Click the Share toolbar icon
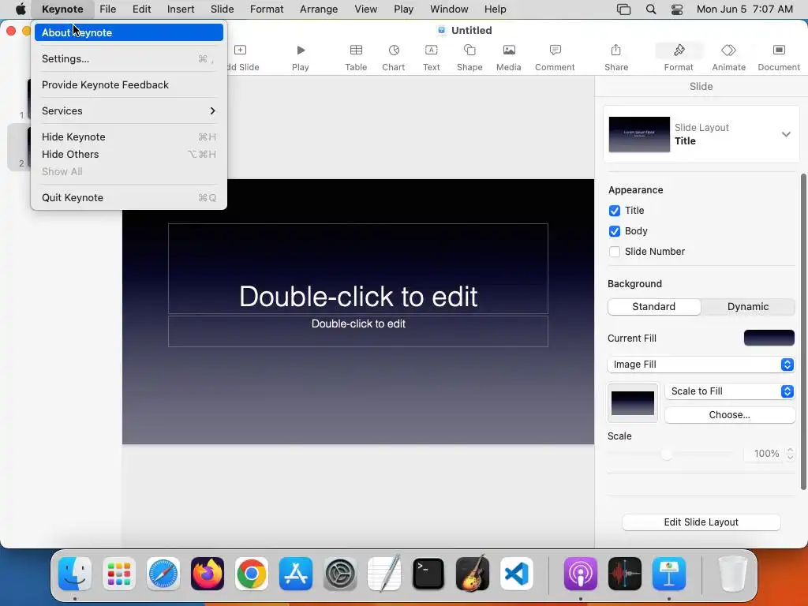Screen dimensions: 808x606 tap(615, 50)
